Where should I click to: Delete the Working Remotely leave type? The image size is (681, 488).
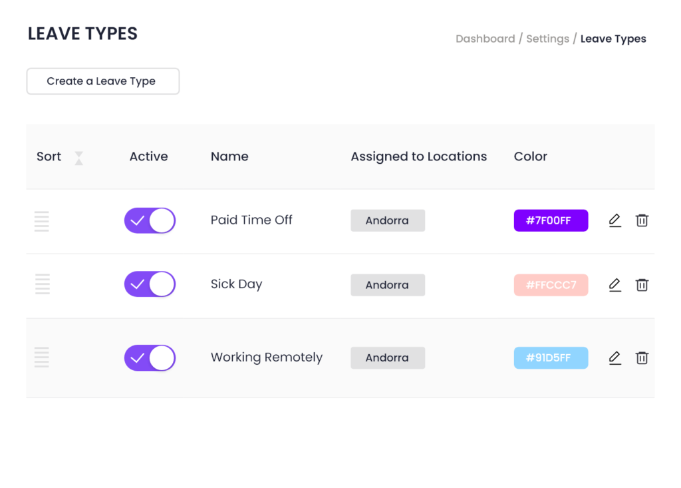[642, 358]
